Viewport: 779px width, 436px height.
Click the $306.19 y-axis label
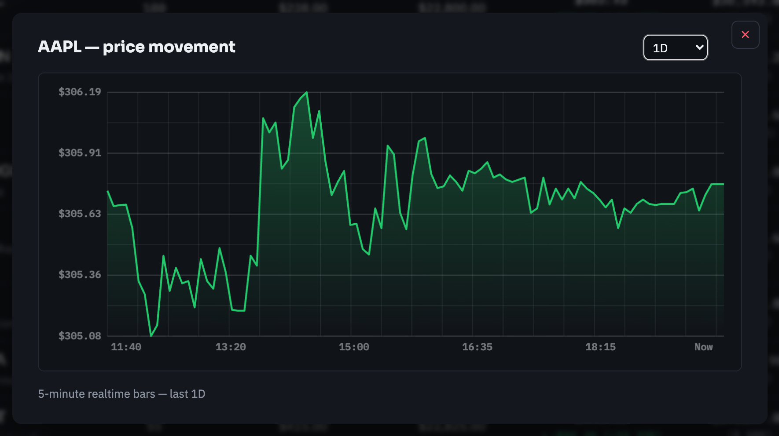[x=80, y=92]
